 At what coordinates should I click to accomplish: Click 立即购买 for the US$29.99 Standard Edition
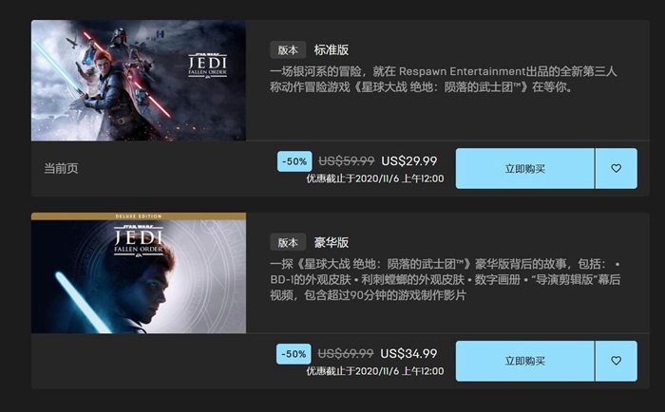pyautogui.click(x=525, y=168)
